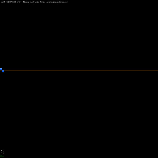Image resolution: width=158 pixels, height=158 pixels.
Task: Select the Renko label in title
Action: (43, 2)
